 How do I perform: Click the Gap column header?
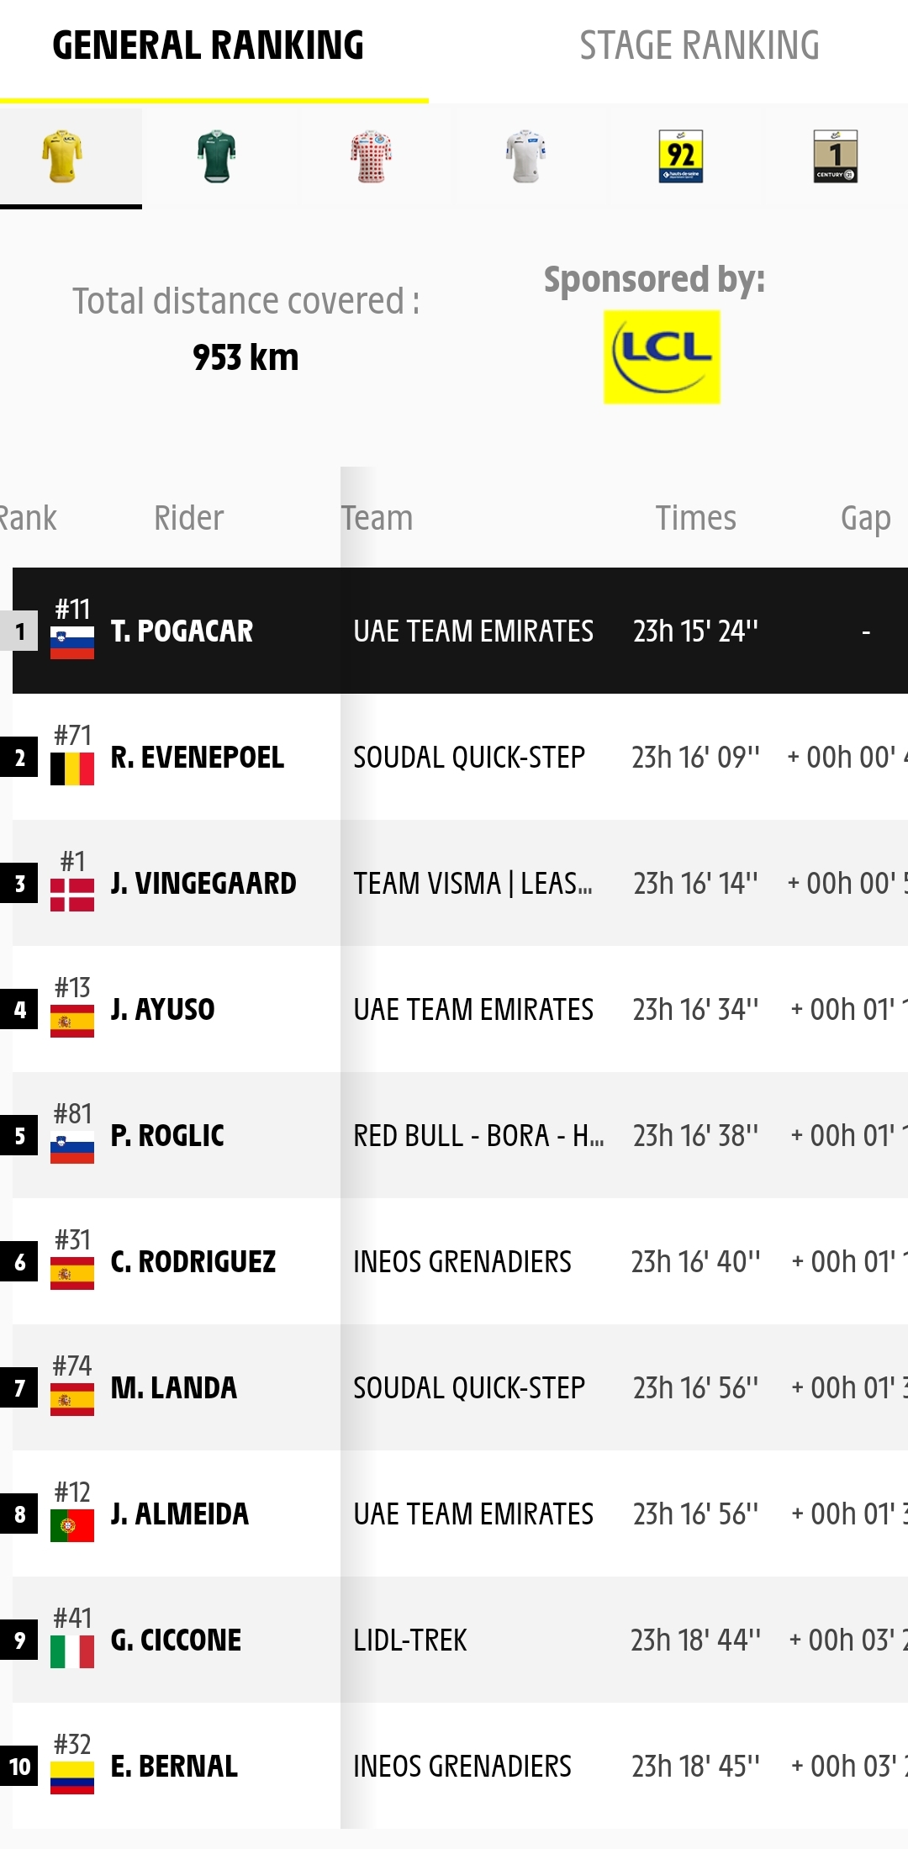click(x=865, y=518)
